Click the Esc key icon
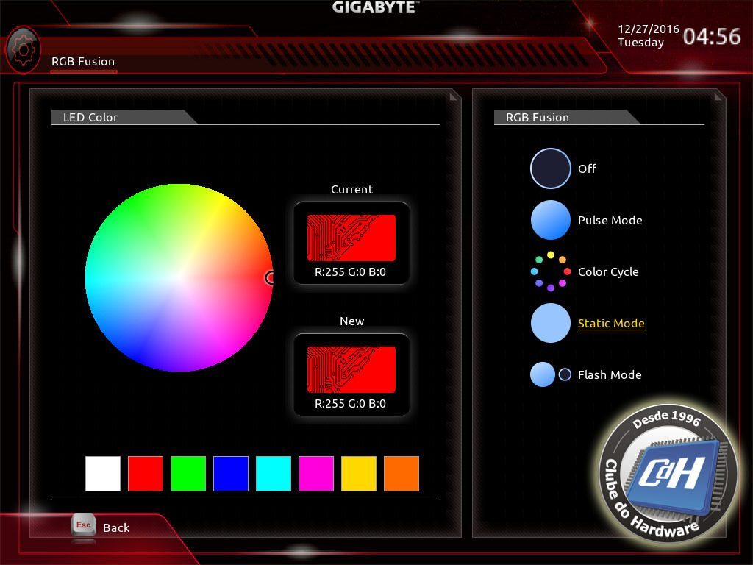753x565 pixels. click(84, 525)
